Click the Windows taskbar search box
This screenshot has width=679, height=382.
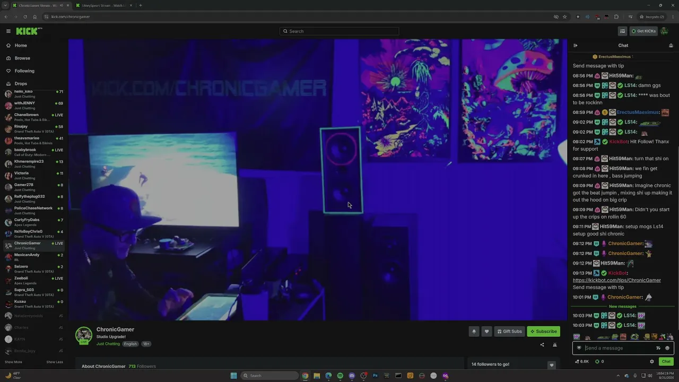coord(270,376)
